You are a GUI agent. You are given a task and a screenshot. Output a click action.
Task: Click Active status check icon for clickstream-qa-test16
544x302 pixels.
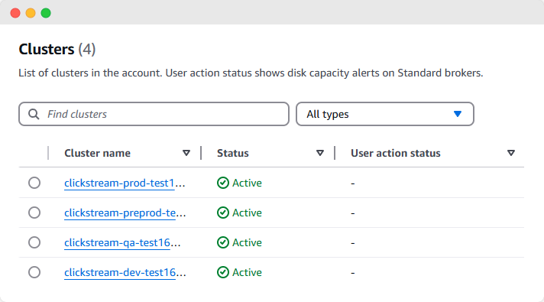pyautogui.click(x=223, y=242)
